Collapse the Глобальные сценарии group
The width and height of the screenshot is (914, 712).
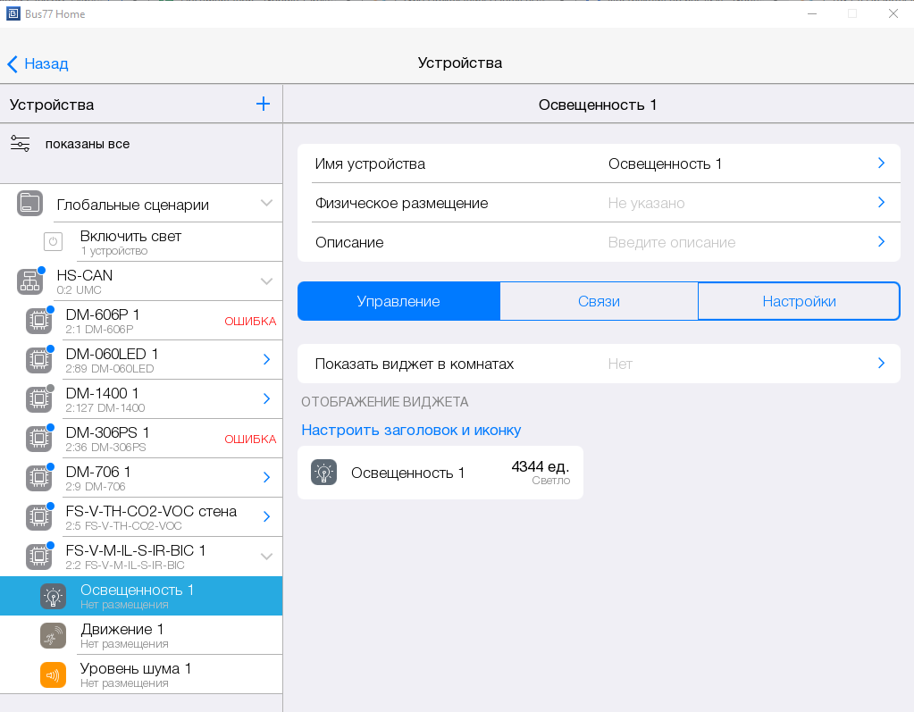pos(266,203)
